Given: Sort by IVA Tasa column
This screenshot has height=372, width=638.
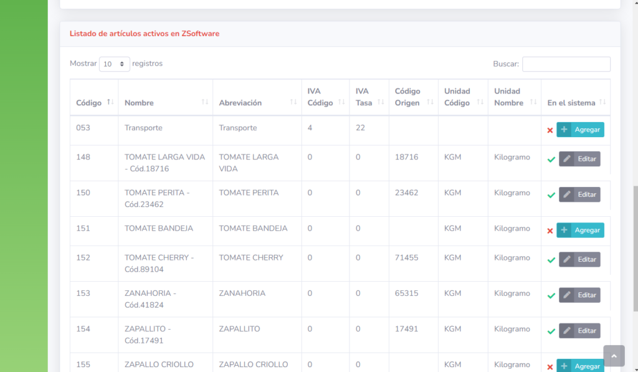Looking at the screenshot, I should (368, 97).
